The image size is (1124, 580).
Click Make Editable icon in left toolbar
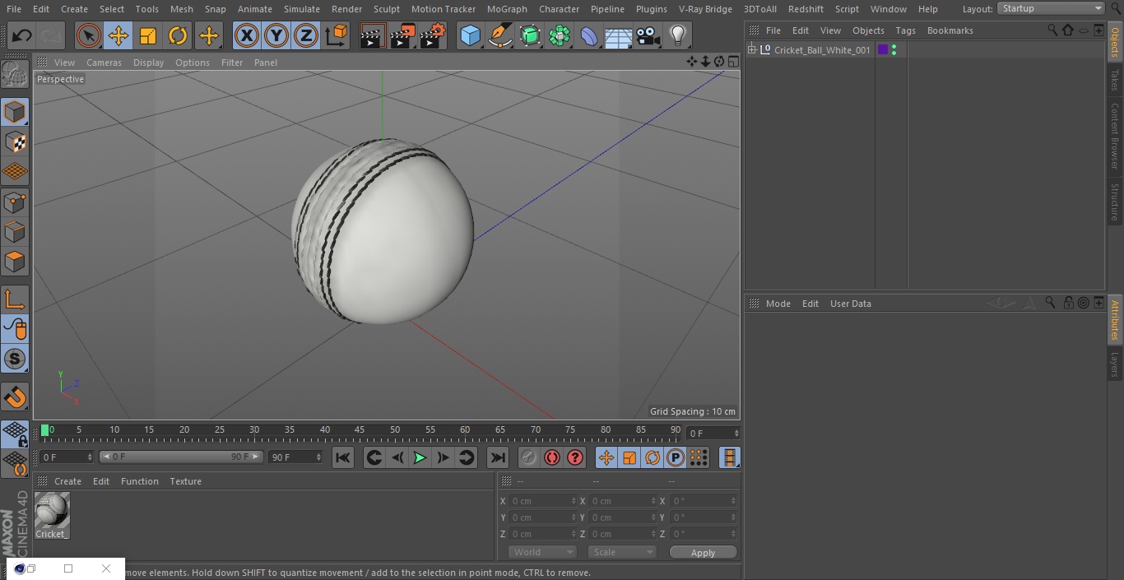tap(15, 74)
